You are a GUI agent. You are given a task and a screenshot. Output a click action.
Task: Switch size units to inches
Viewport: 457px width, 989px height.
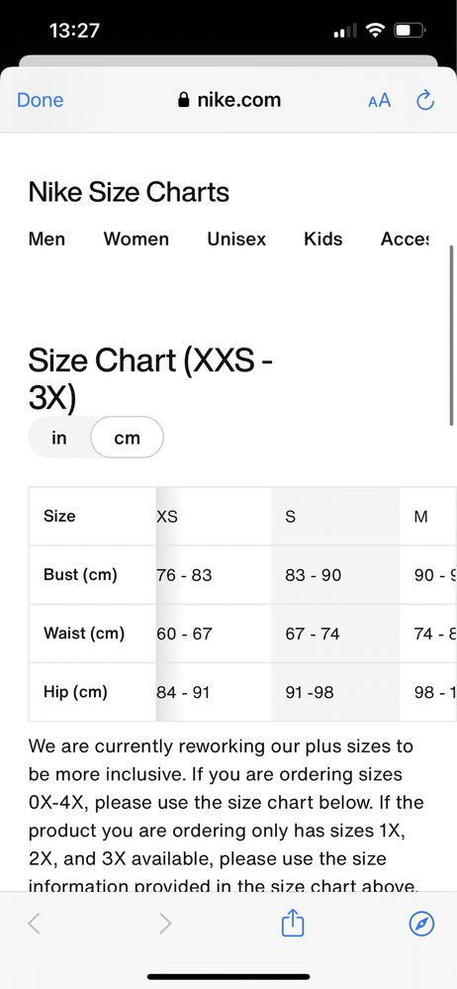(x=58, y=438)
